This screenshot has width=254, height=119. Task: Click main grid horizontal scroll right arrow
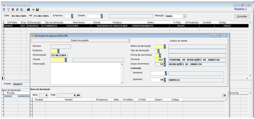point(247,78)
